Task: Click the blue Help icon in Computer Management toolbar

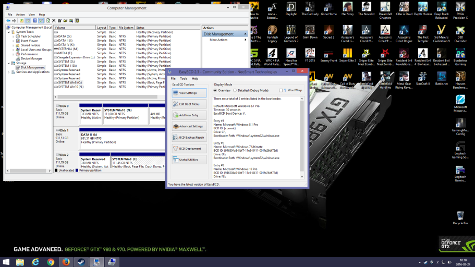Action: pyautogui.click(x=35, y=21)
